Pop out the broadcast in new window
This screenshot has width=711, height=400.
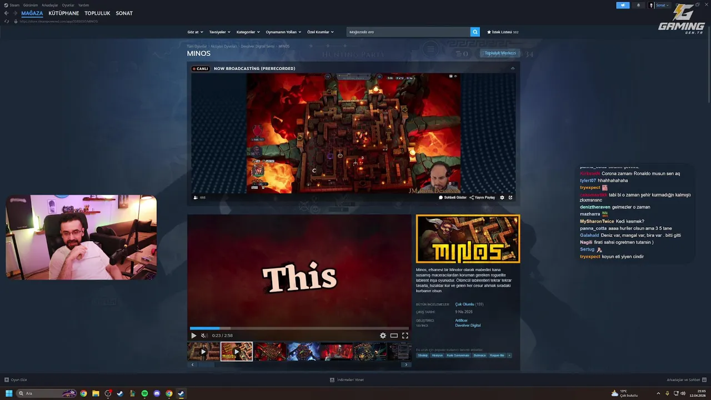510,197
